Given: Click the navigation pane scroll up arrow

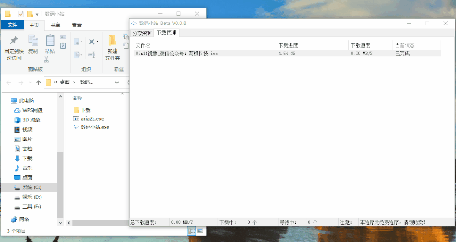Looking at the screenshot, I should point(60,96).
